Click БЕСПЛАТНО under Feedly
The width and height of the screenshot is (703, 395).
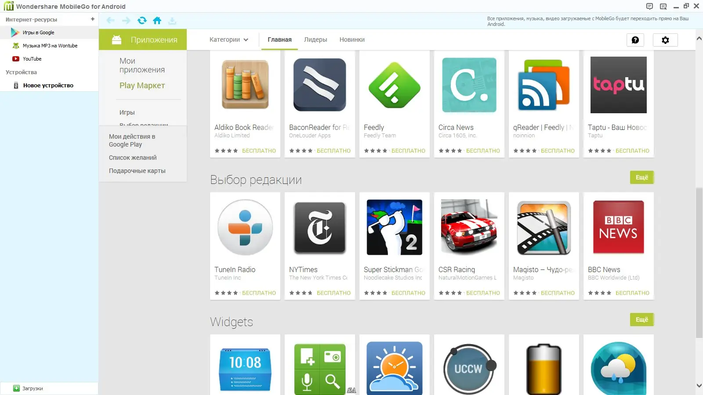click(408, 151)
